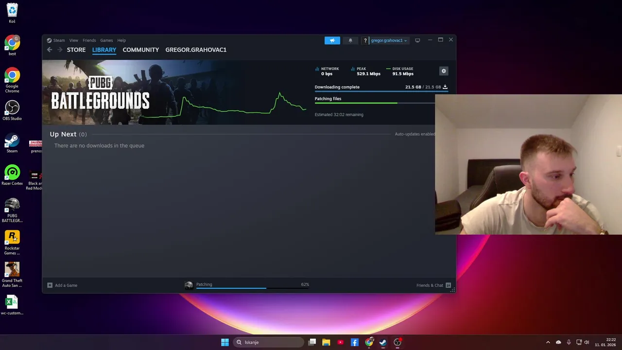This screenshot has height=350, width=622.
Task: Click the PEAK 529.1 Mbps statistic
Action: [366, 71]
